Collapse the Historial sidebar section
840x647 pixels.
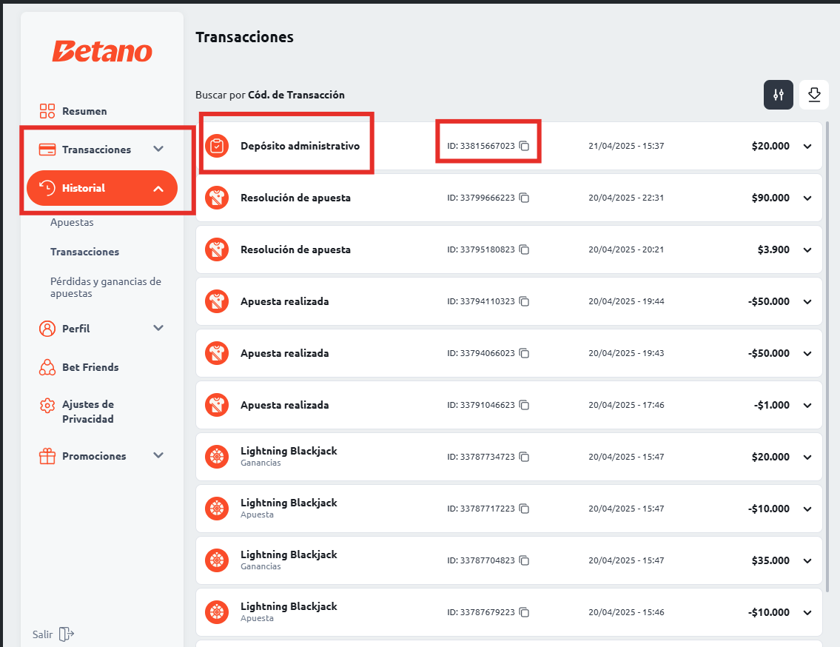click(x=158, y=189)
